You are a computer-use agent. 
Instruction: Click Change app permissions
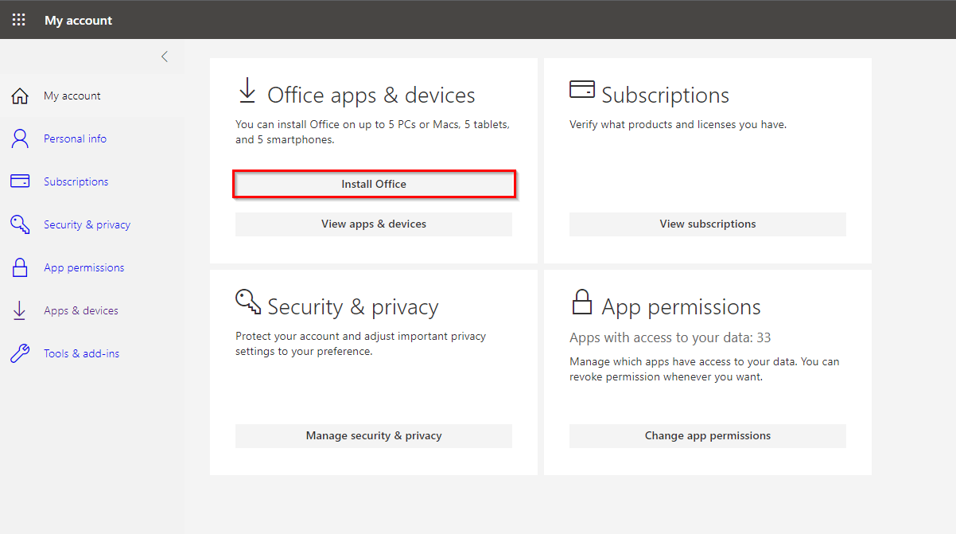pyautogui.click(x=707, y=435)
